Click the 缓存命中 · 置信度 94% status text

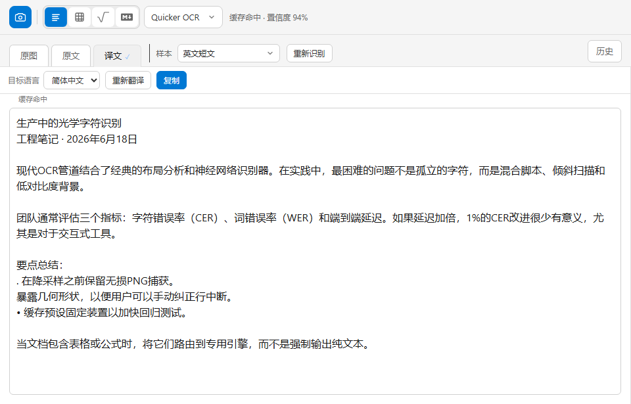268,18
